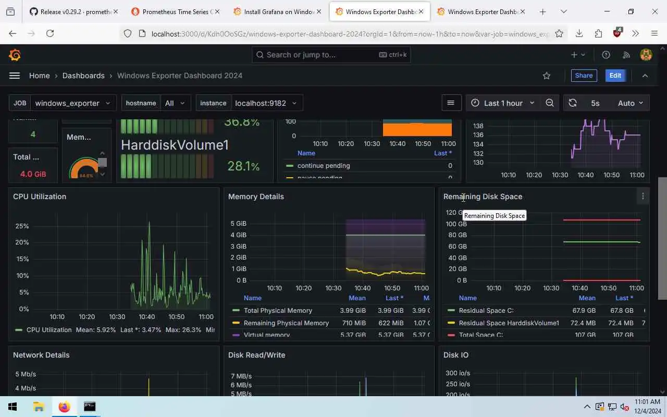This screenshot has width=667, height=417.
Task: Toggle continue pending legend series
Action: (x=324, y=166)
